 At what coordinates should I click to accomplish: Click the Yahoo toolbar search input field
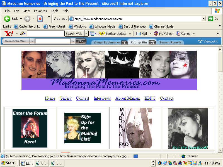[45, 34]
